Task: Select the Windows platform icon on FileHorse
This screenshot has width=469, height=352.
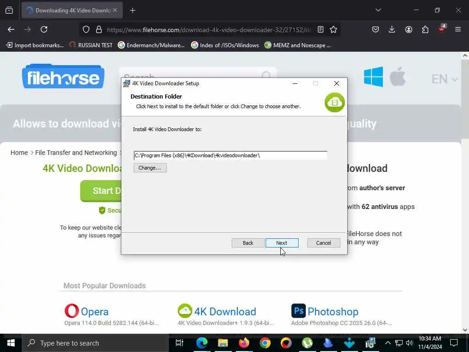Action: click(373, 77)
